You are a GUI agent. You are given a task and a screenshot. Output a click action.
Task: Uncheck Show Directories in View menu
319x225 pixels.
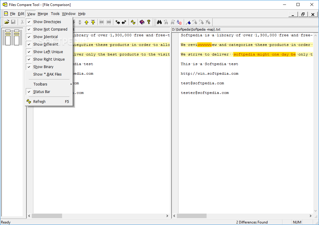coord(49,22)
